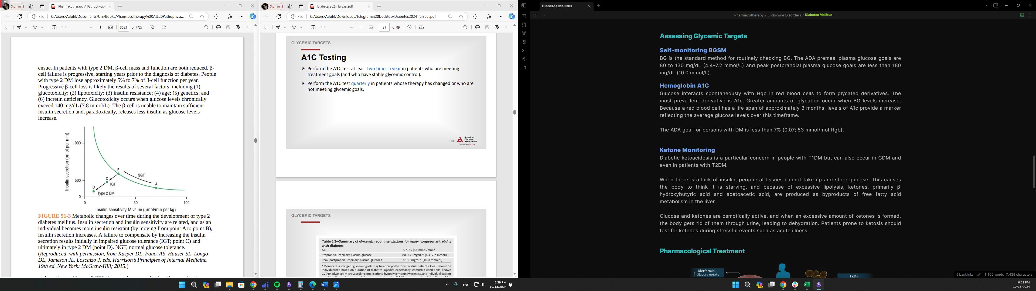Open table of contents in Diabetes2024 PDF

[266, 27]
